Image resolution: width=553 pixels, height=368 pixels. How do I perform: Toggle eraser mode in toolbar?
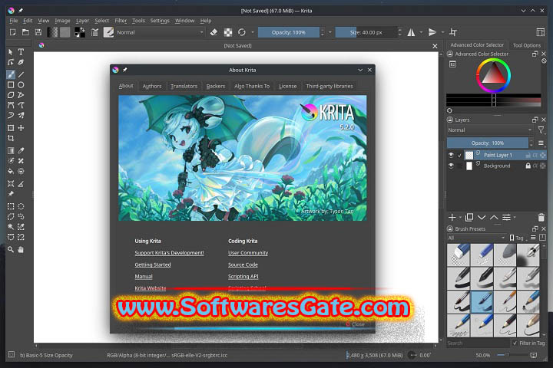point(214,32)
